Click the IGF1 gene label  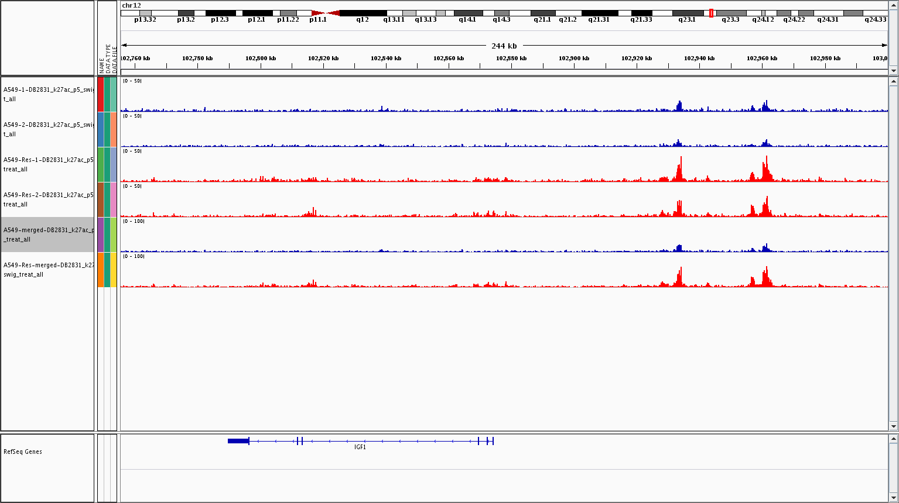click(360, 447)
